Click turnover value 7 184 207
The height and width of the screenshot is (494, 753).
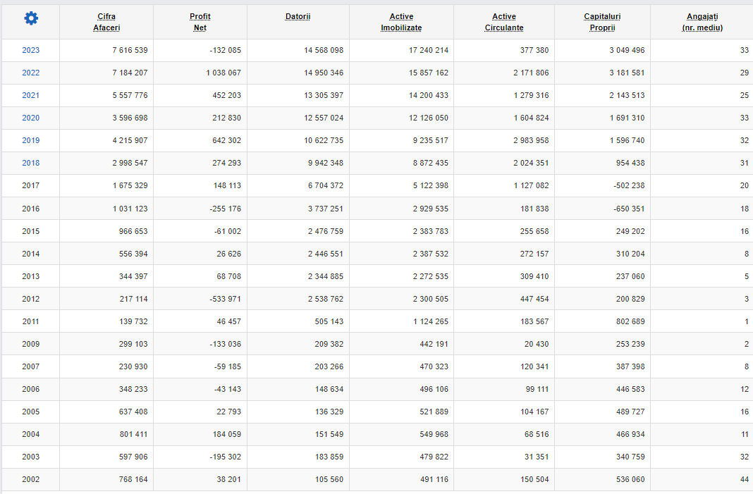click(130, 73)
